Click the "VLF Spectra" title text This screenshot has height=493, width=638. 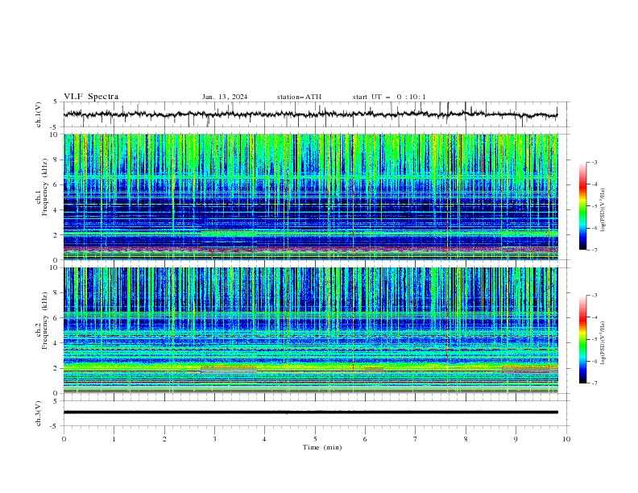pos(91,97)
